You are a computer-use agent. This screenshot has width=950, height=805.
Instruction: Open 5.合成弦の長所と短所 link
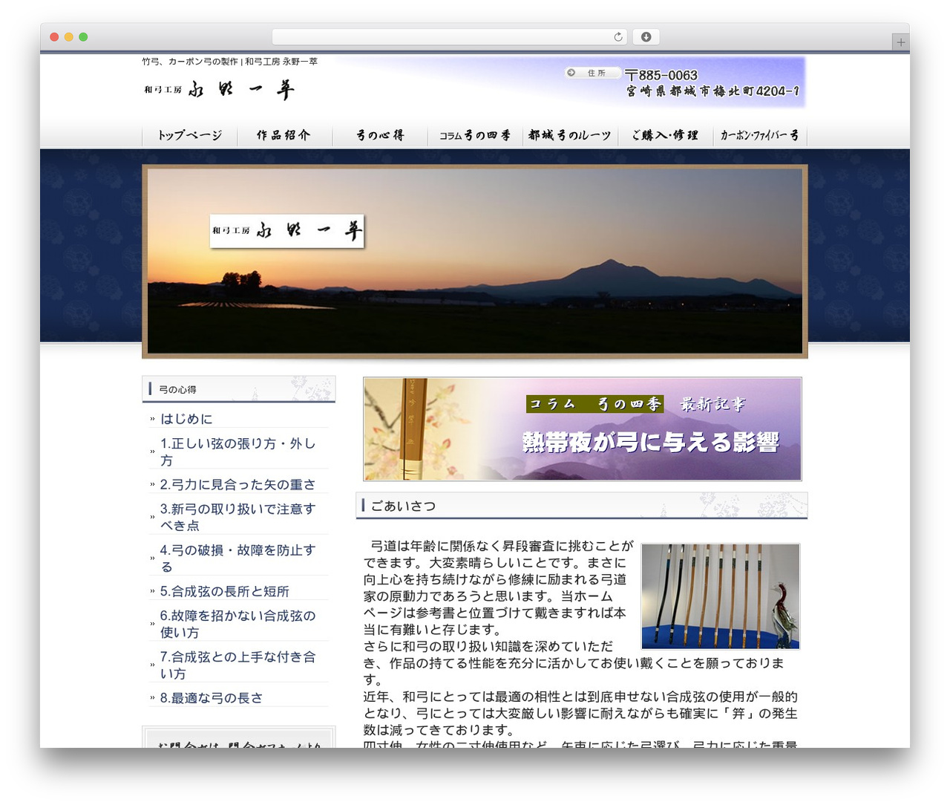click(225, 591)
